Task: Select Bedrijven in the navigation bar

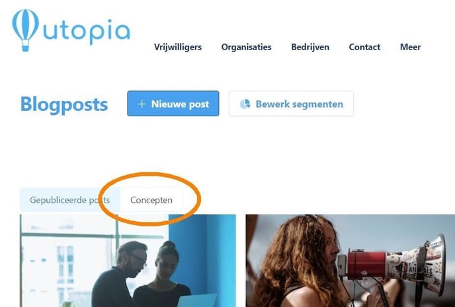Action: tap(310, 48)
